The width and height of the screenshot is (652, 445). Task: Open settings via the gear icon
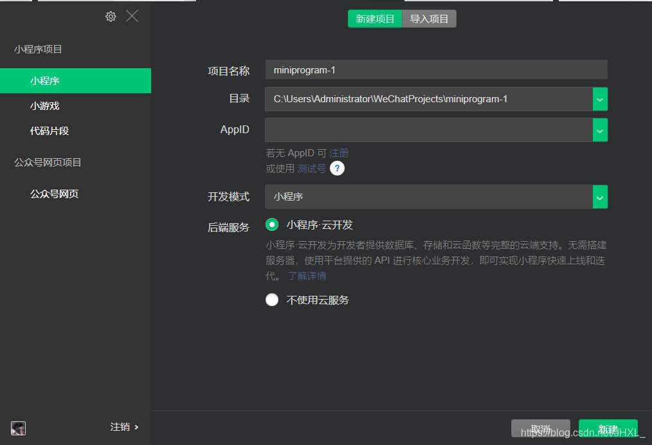click(x=111, y=17)
